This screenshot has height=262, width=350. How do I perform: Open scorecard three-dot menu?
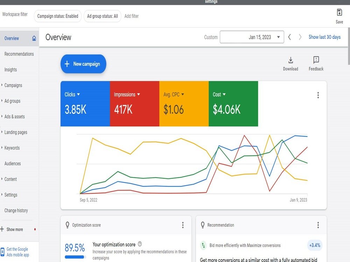(x=318, y=95)
